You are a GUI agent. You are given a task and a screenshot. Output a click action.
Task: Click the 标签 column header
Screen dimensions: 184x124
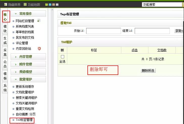(94, 50)
